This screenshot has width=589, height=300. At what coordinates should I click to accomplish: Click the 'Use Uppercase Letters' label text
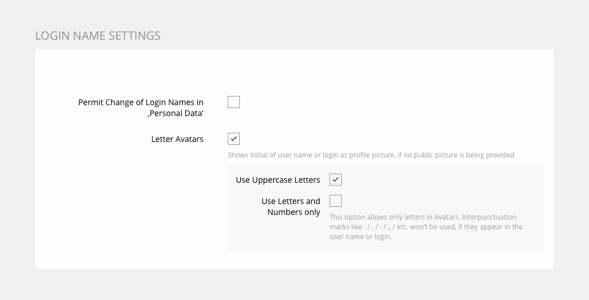coord(278,180)
